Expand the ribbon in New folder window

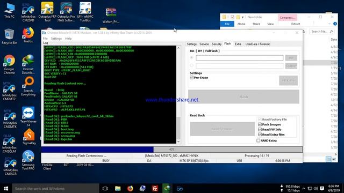(x=329, y=24)
